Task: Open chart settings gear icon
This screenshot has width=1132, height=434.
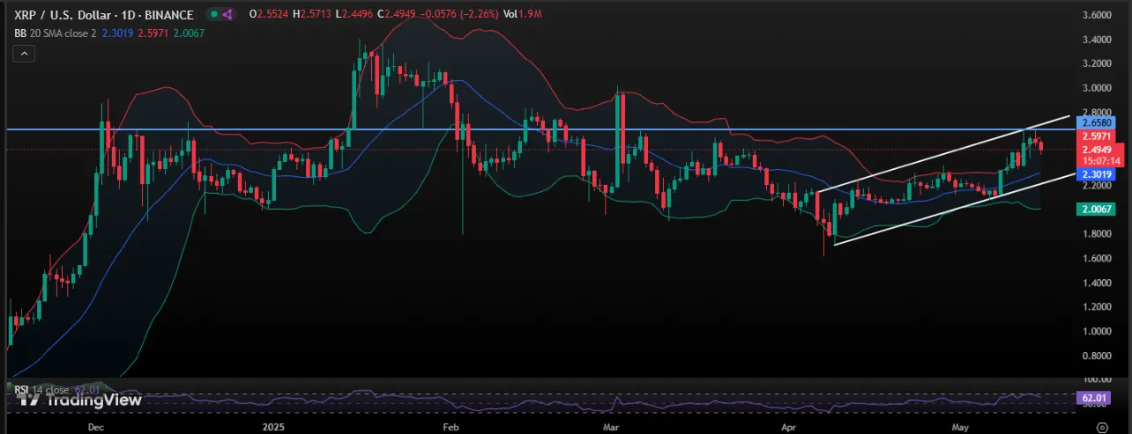Action: click(1100, 426)
